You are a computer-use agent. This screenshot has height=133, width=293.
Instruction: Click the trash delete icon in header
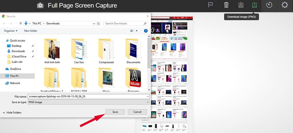(x=226, y=5)
